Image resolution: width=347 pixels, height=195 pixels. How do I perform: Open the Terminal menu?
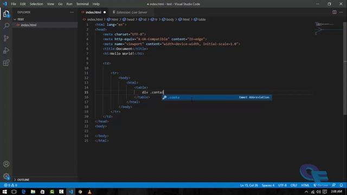(82, 4)
